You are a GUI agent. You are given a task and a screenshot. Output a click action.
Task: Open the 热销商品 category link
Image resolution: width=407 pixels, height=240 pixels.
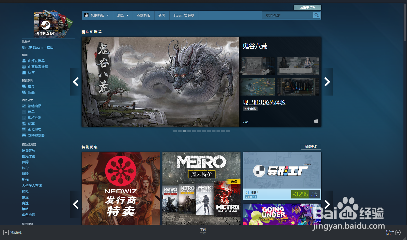[35, 106]
